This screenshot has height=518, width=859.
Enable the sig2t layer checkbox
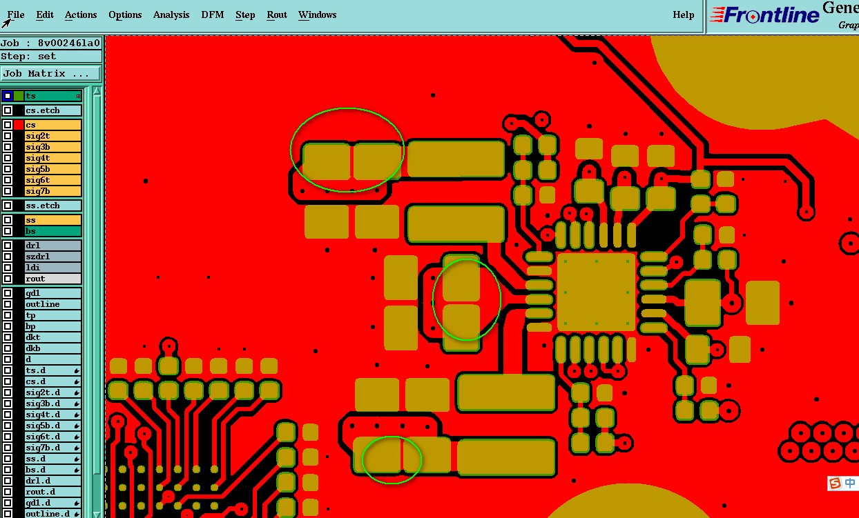tap(8, 136)
